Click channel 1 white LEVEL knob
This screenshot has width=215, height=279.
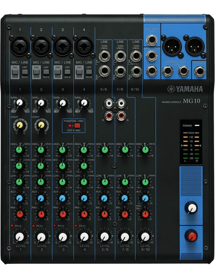[20, 237]
